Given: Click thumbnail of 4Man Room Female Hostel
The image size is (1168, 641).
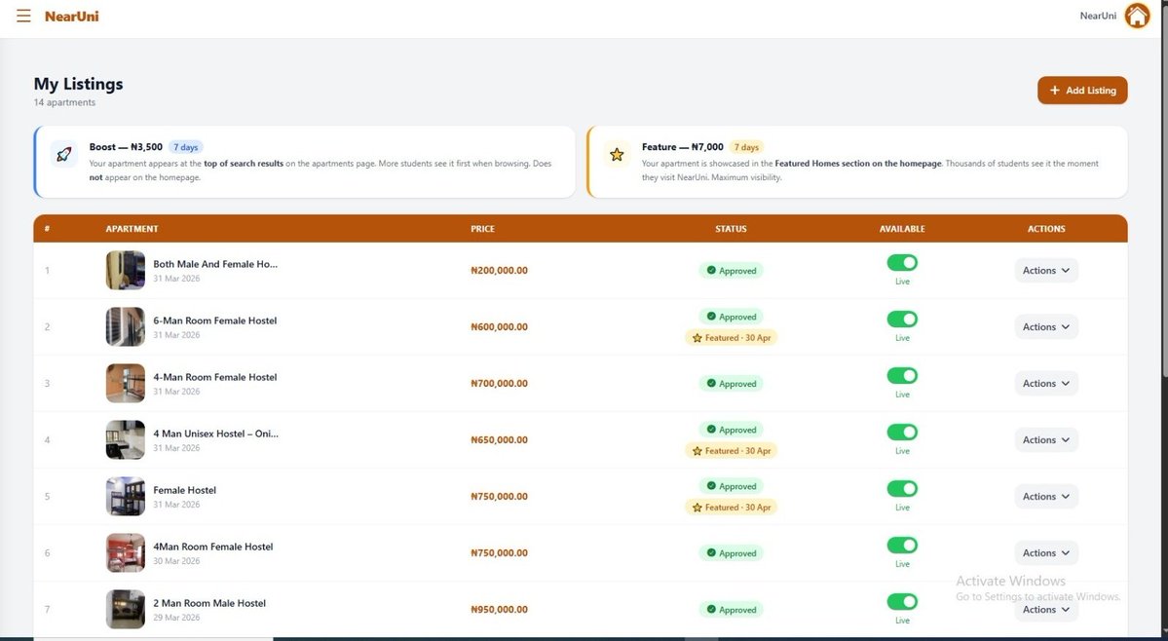Looking at the screenshot, I should (125, 553).
